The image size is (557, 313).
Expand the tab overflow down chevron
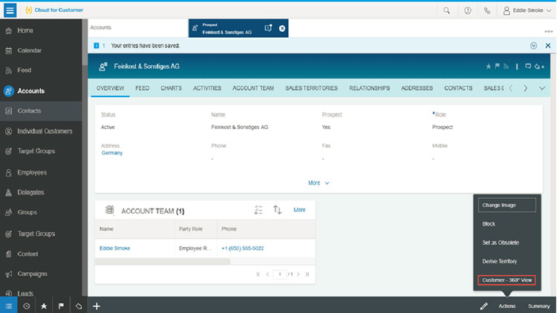pos(542,88)
